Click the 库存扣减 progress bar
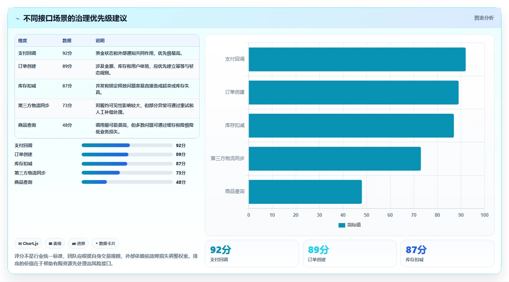This screenshot has height=282, width=509. click(127, 164)
